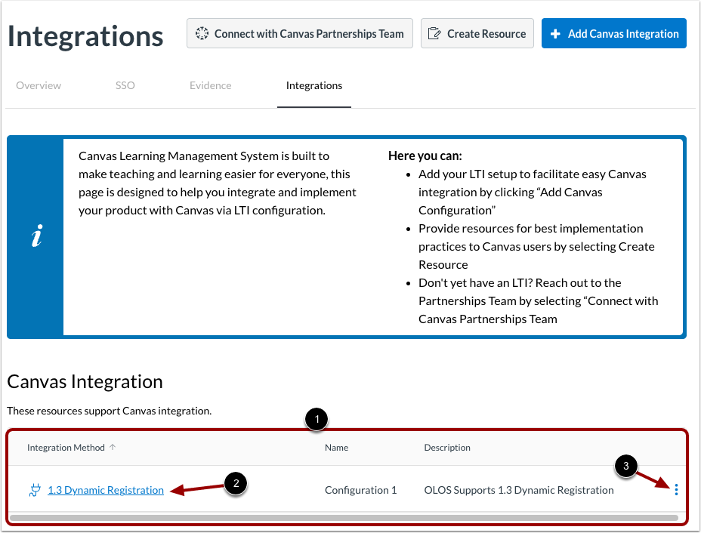Viewport: 701px width, 533px height.
Task: Click the Name column header
Action: pyautogui.click(x=336, y=447)
